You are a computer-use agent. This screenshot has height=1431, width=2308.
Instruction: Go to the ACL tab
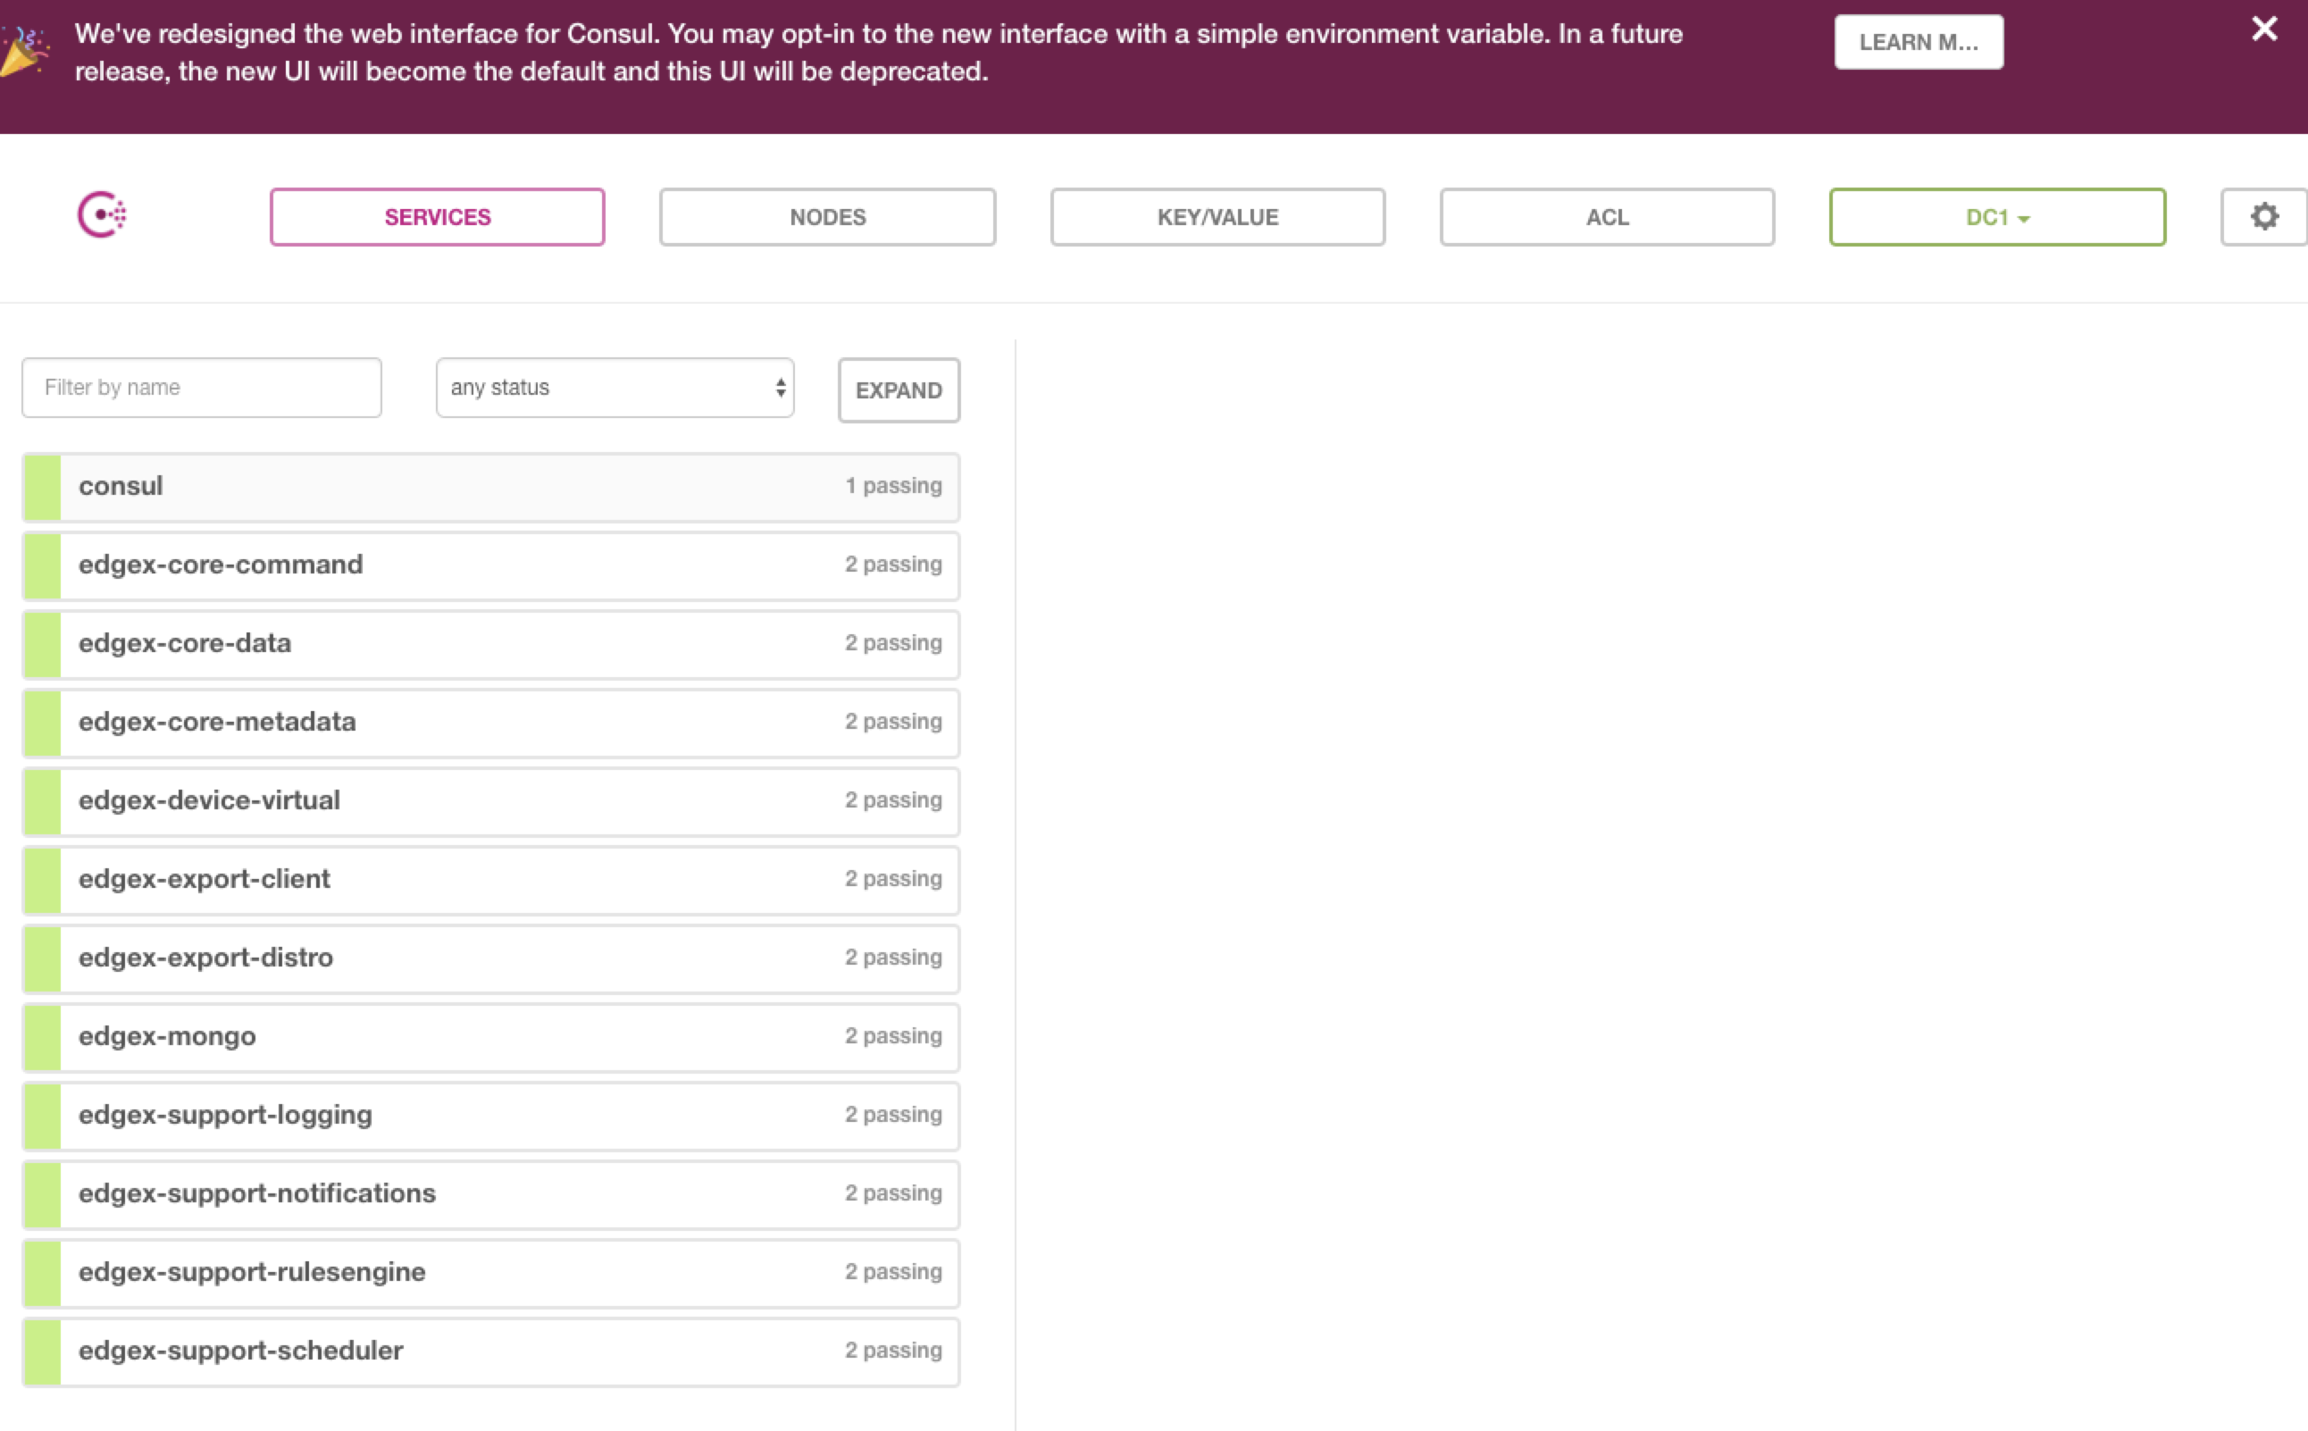(x=1606, y=218)
